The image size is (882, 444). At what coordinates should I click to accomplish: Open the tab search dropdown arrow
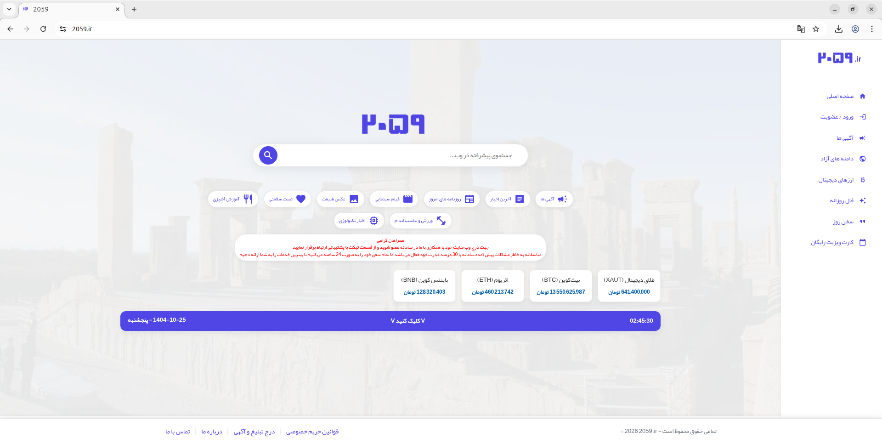point(9,9)
